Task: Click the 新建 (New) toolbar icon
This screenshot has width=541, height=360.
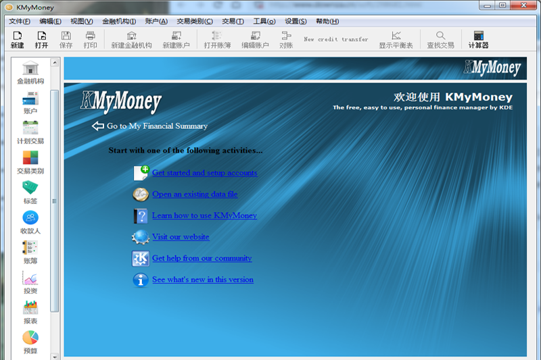Action: click(x=17, y=39)
